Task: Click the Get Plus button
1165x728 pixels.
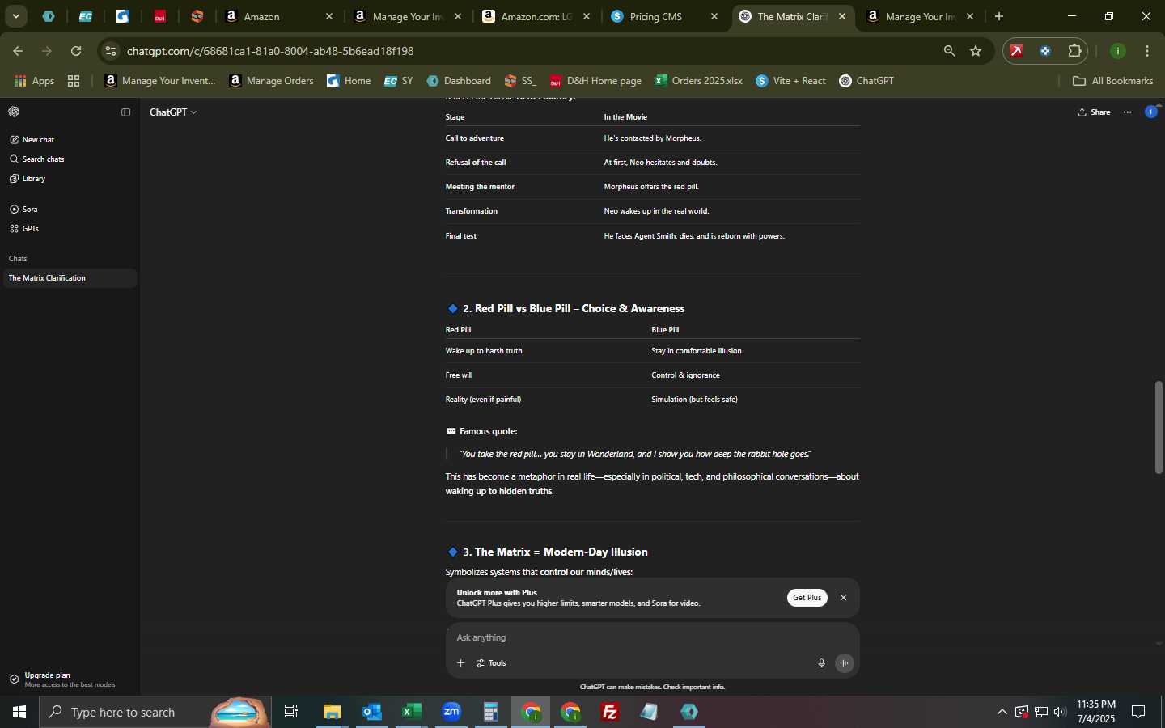Action: point(807,598)
